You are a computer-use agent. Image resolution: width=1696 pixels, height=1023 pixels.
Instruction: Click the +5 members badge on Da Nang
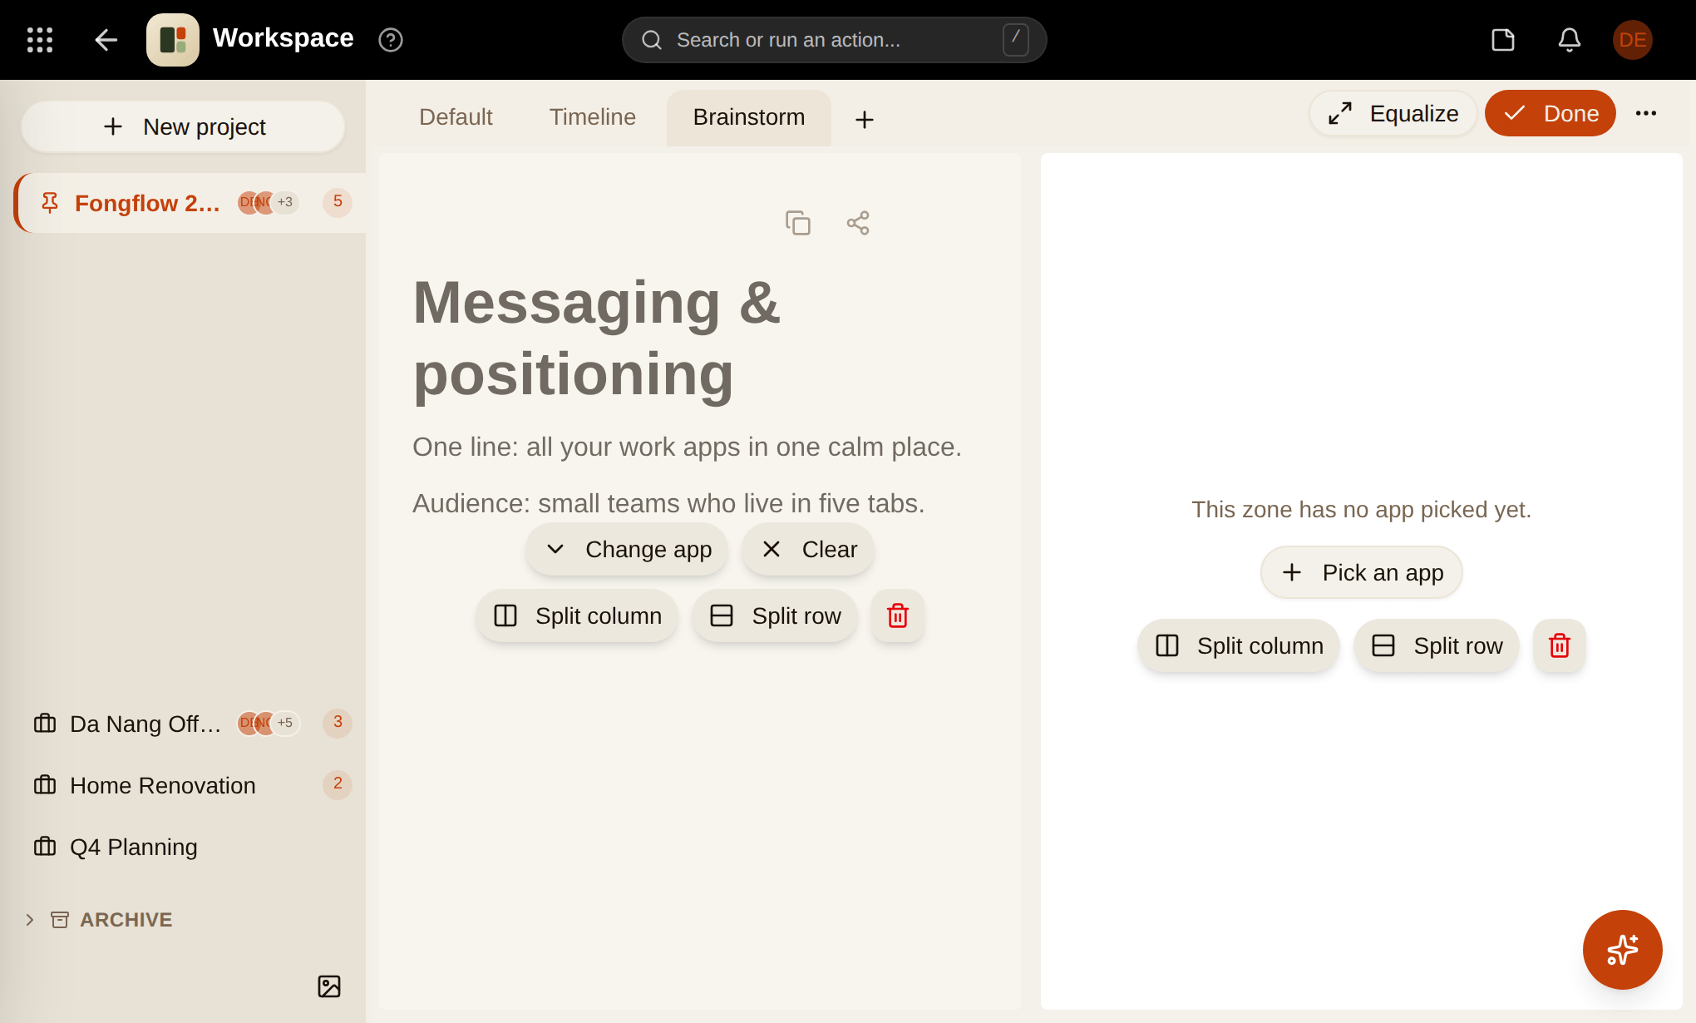point(285,723)
